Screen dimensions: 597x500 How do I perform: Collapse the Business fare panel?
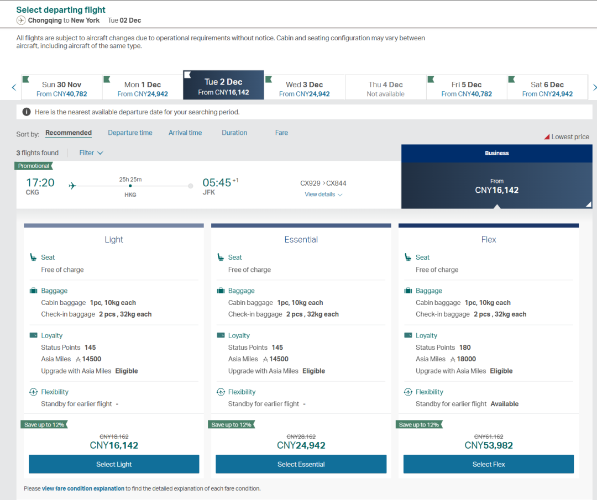pos(496,184)
